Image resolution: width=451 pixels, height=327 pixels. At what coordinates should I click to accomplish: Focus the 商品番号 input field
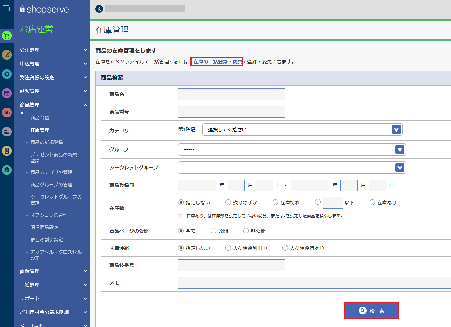232,112
